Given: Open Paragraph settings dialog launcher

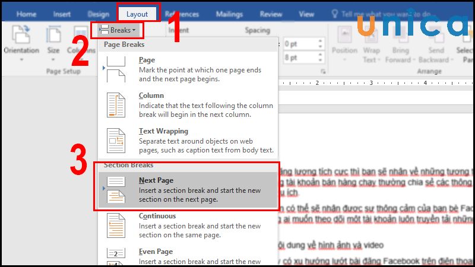Looking at the screenshot, I should (323, 71).
